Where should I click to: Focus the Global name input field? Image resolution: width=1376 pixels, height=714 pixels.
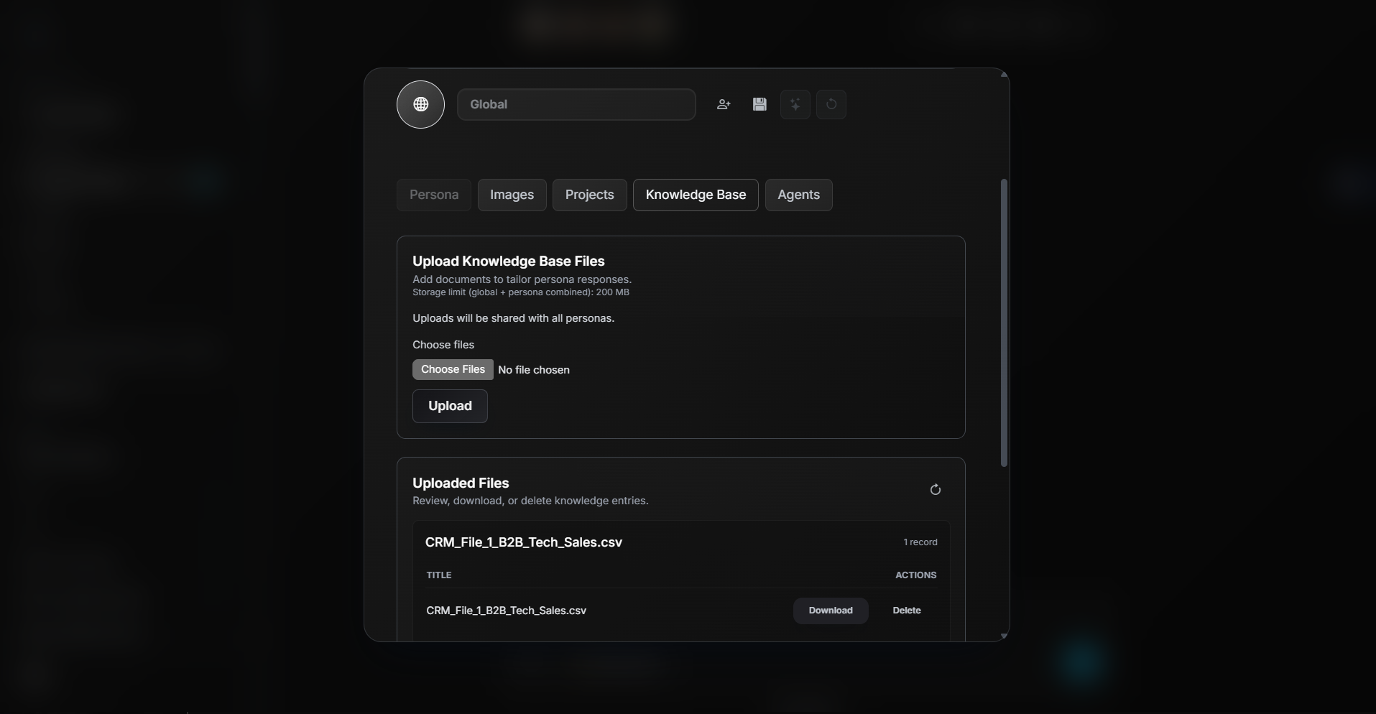(x=576, y=105)
